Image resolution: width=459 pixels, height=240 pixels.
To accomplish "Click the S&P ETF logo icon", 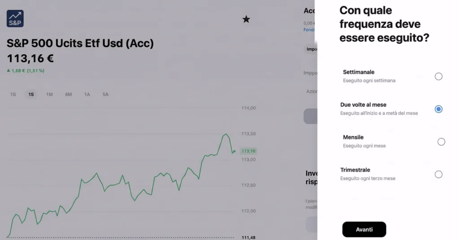I will (15, 19).
